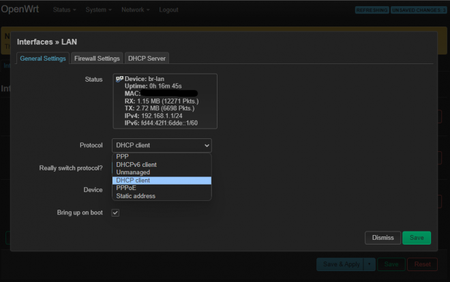450x282 pixels.
Task: Choose Static address from the protocol list
Action: (136, 196)
